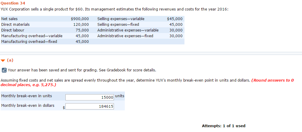Select 'Manufacturing overhead—variable' label
The image size is (302, 132).
coord(32,36)
